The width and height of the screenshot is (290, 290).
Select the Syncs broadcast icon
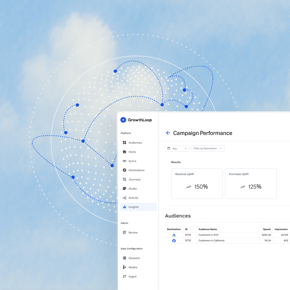(x=124, y=161)
